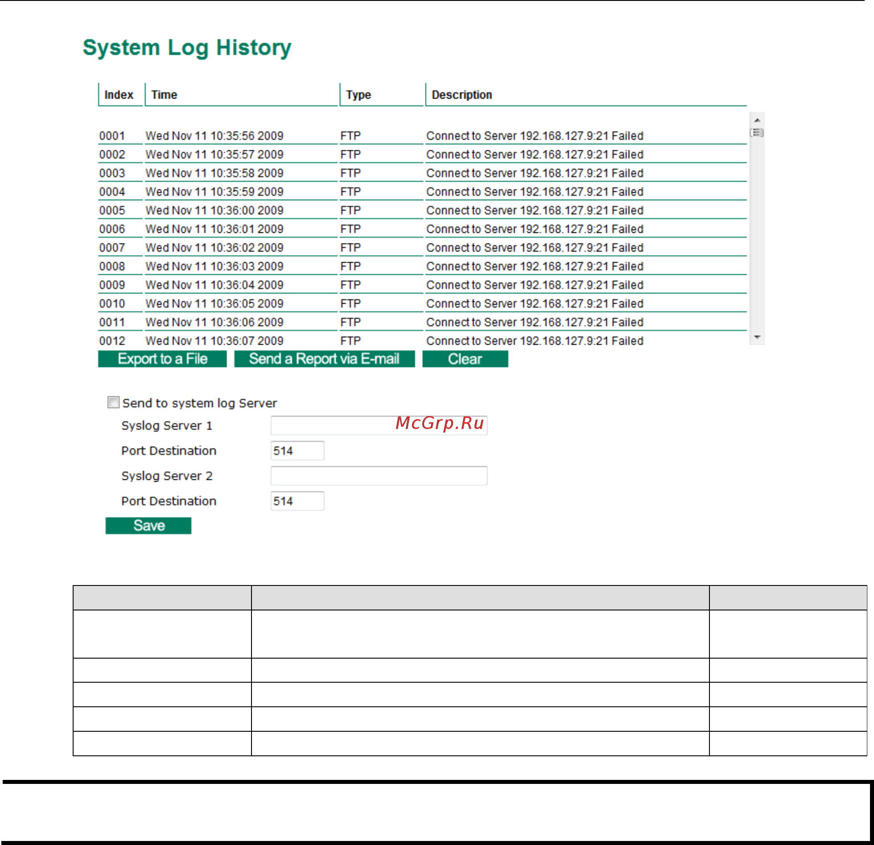This screenshot has width=874, height=845.
Task: Click the log list scrollbar thumb
Action: [x=757, y=132]
